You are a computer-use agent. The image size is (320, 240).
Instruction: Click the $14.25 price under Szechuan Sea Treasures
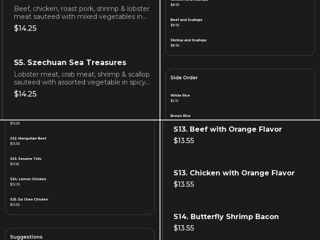tap(25, 94)
